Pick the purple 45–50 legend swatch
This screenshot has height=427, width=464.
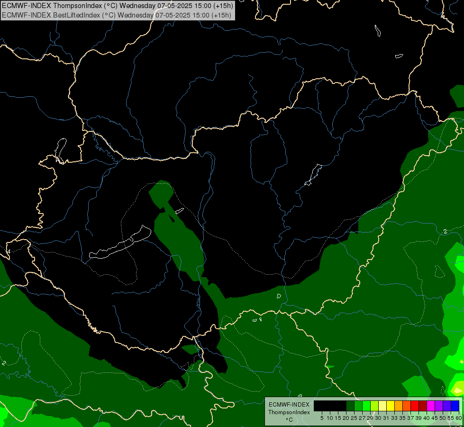pyautogui.click(x=439, y=406)
